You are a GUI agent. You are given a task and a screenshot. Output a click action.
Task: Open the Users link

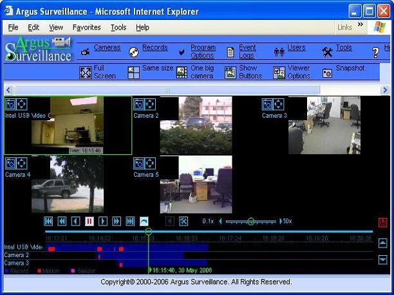pos(296,48)
